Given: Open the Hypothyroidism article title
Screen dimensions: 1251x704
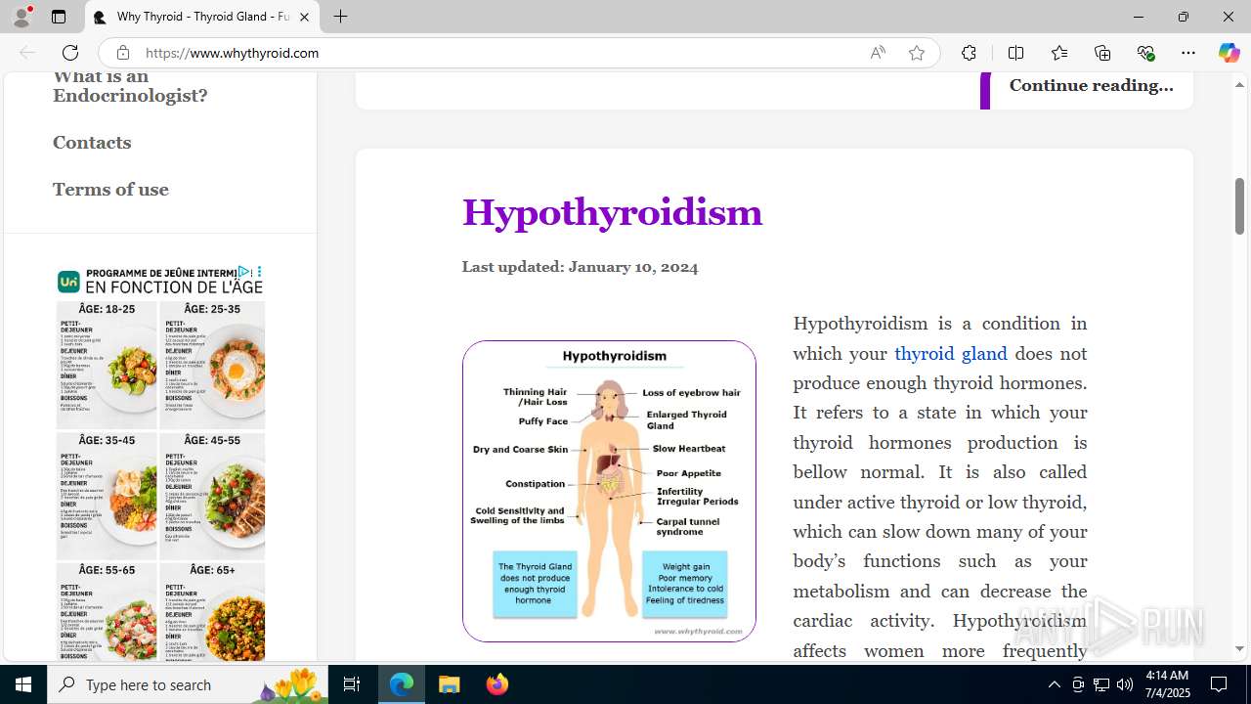Looking at the screenshot, I should tap(612, 212).
